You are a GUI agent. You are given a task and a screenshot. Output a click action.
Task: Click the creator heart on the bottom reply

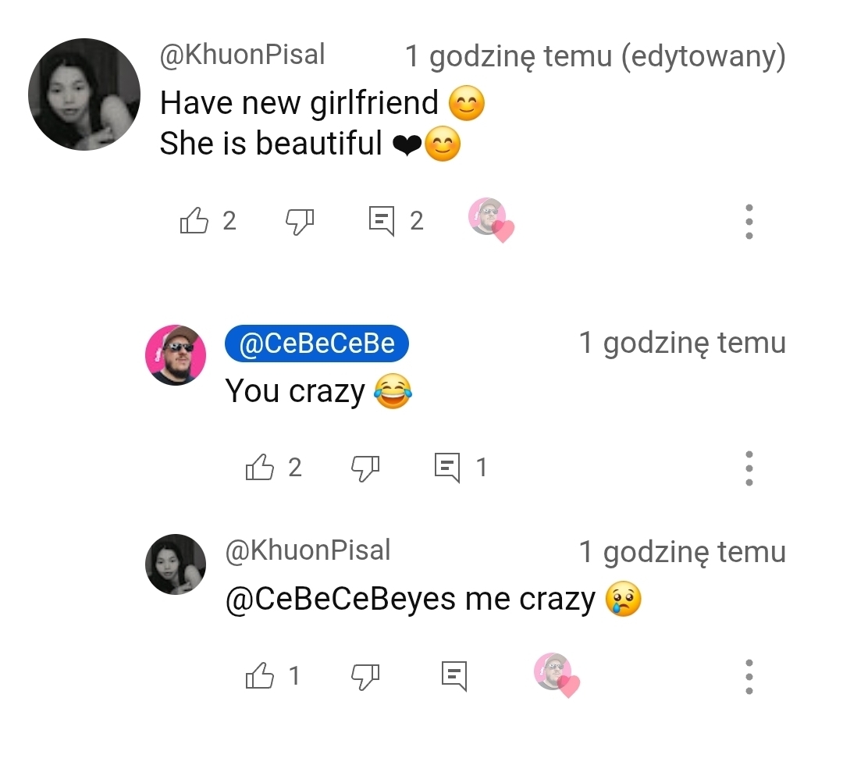coord(557,675)
